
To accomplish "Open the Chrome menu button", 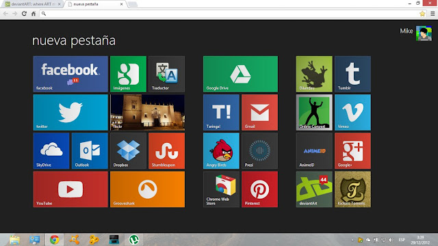I will (433, 14).
